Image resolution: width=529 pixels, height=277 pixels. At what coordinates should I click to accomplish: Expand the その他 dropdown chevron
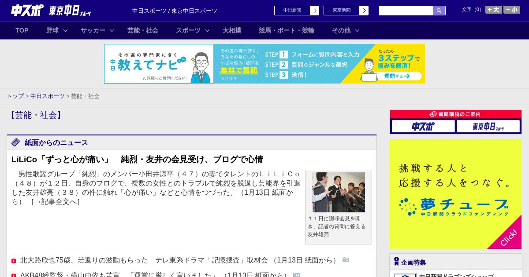coord(357,30)
